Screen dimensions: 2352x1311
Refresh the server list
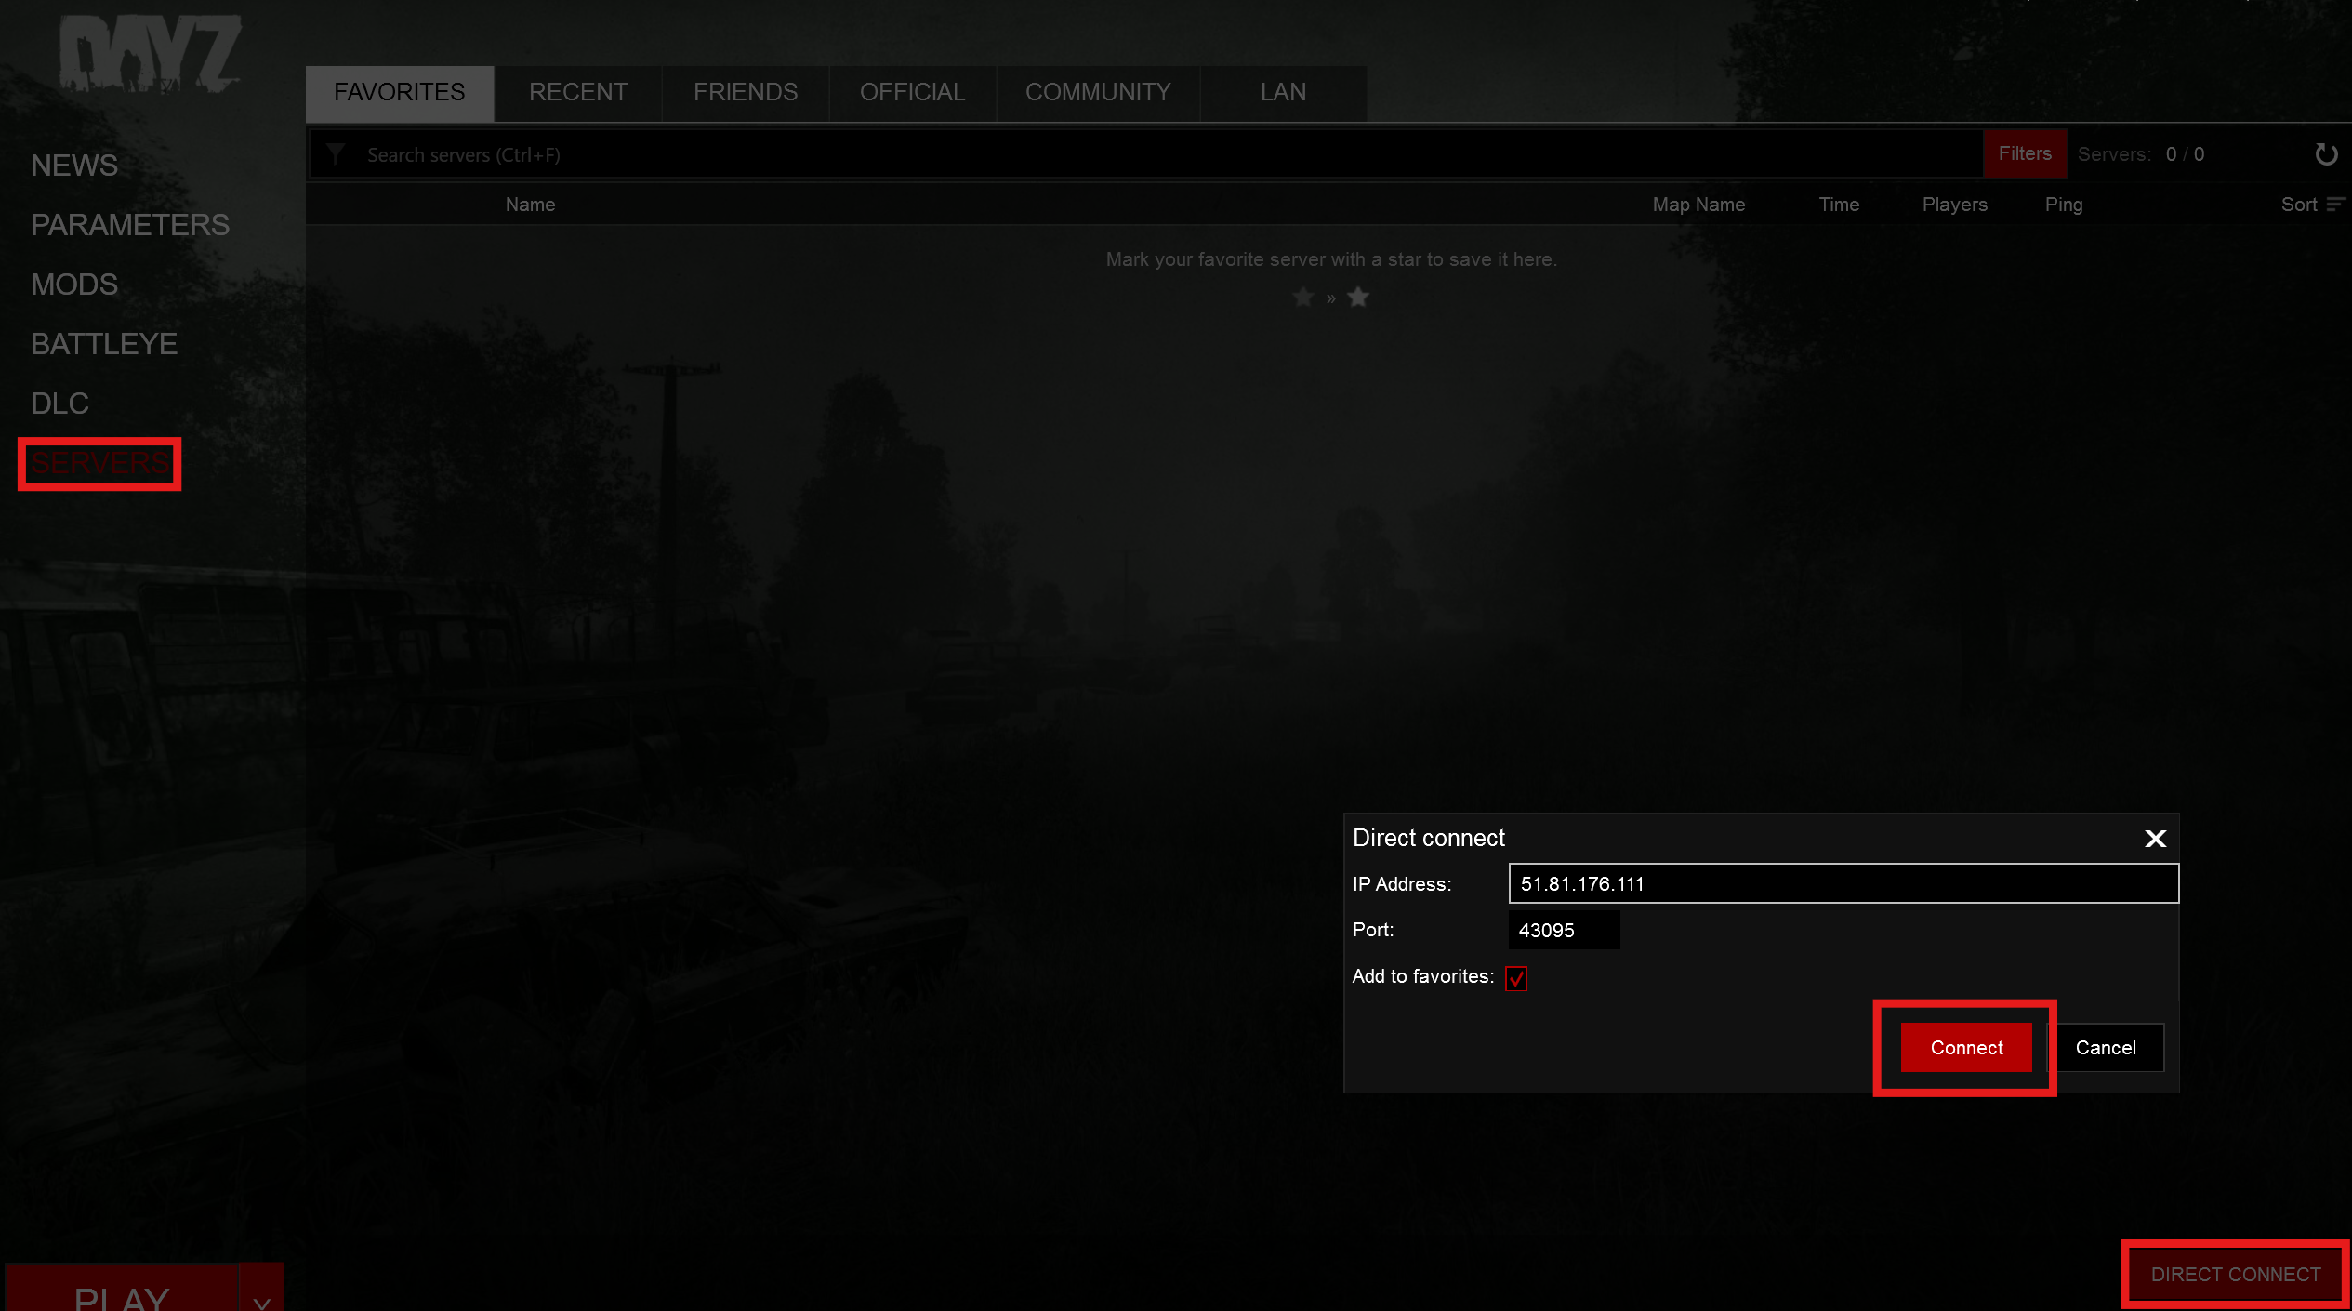pos(2326,154)
